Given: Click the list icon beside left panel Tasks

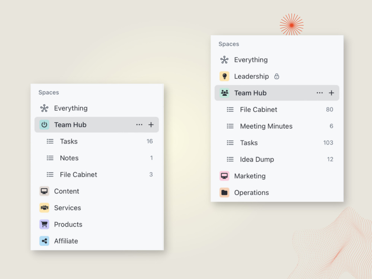Looking at the screenshot, I should point(50,142).
